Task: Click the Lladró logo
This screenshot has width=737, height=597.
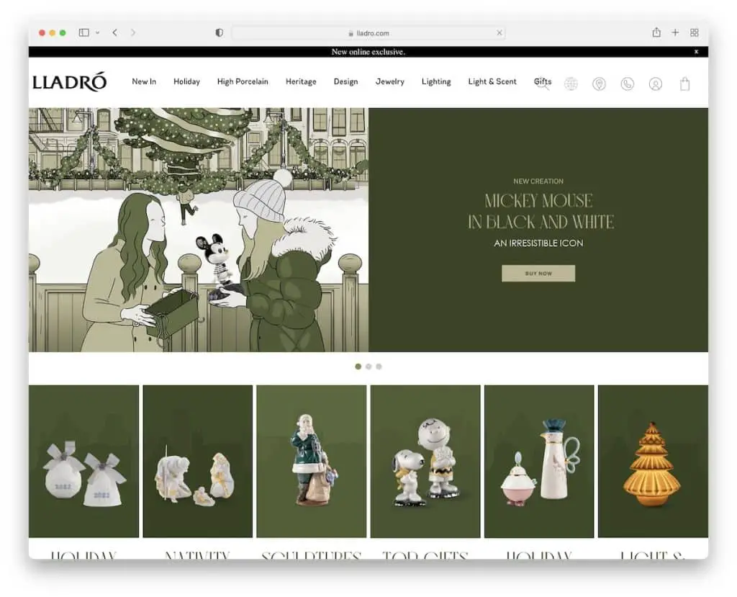Action: click(x=70, y=82)
